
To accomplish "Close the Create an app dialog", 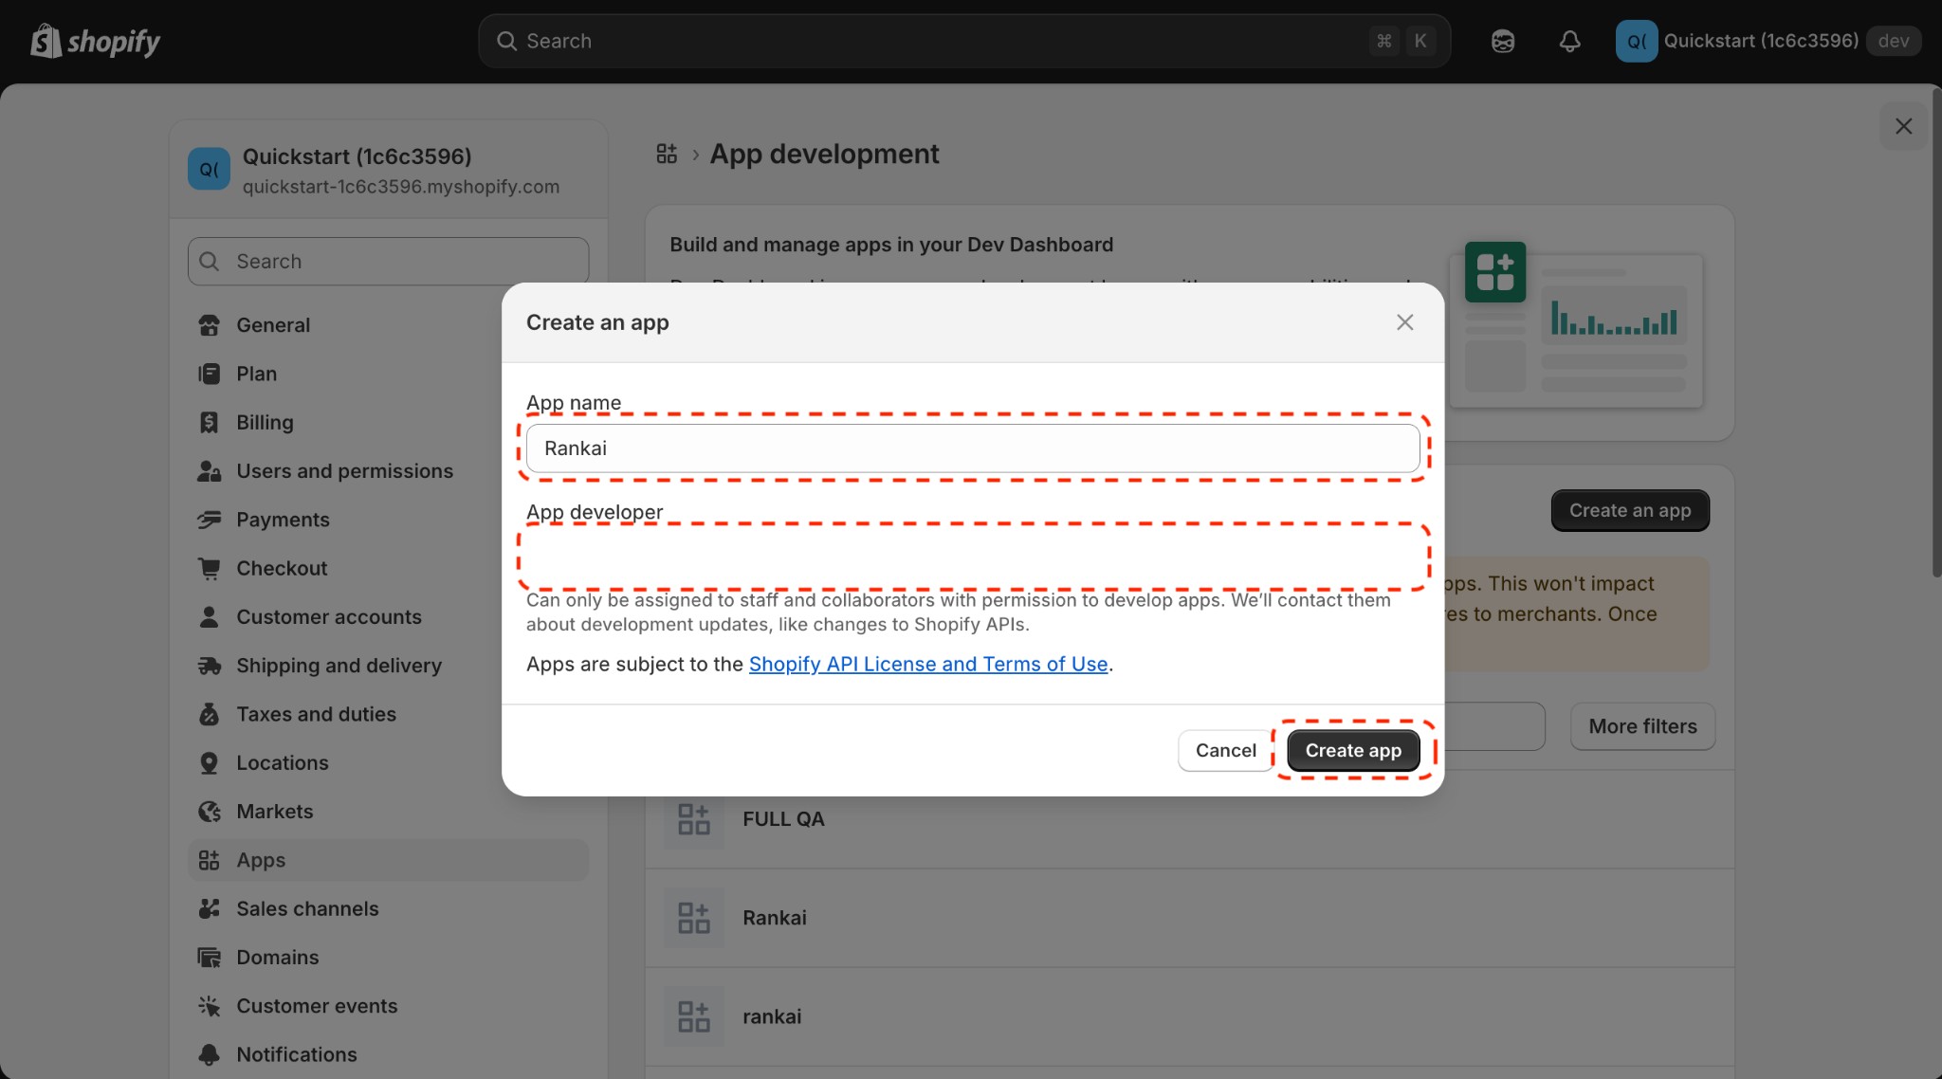I will pos(1404,322).
